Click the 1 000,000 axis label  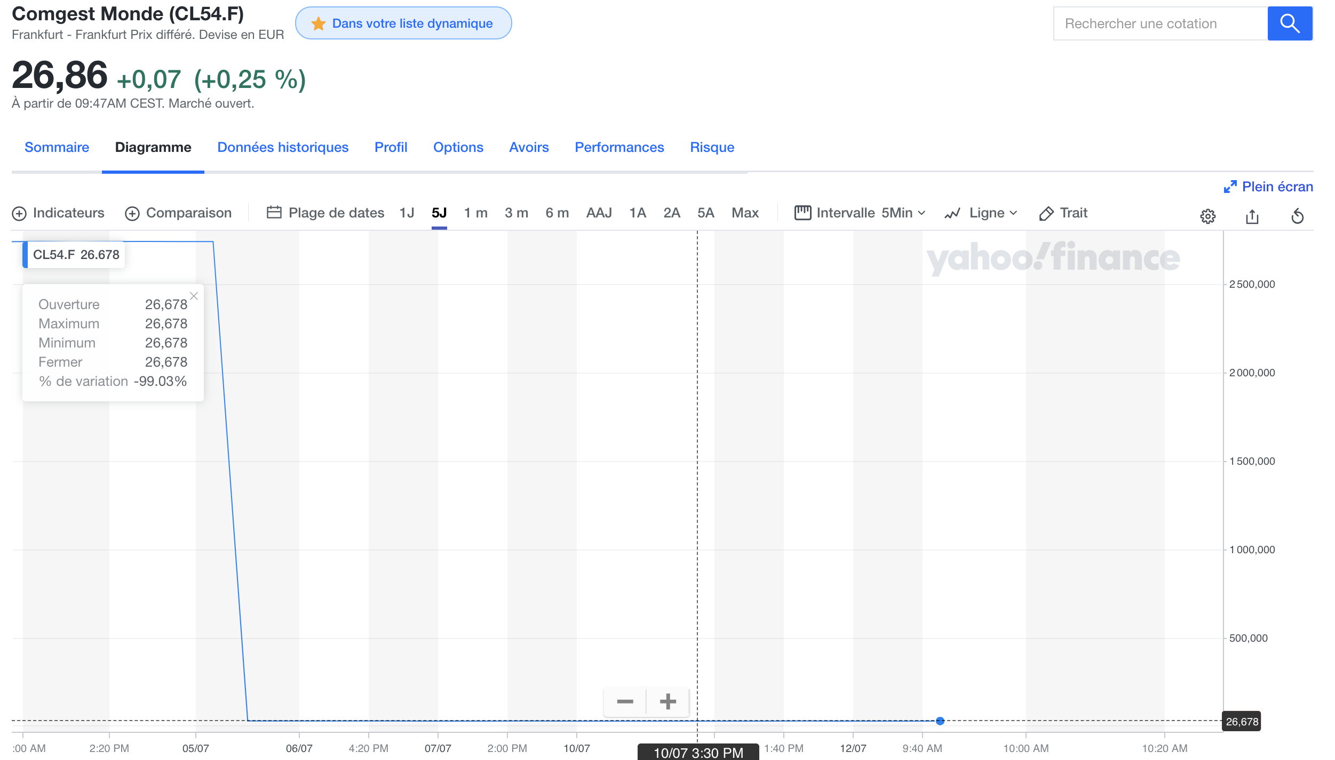pyautogui.click(x=1252, y=549)
